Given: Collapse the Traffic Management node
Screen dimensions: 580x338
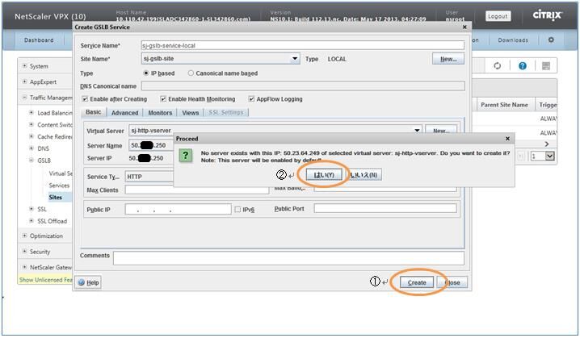Looking at the screenshot, I should tap(24, 98).
